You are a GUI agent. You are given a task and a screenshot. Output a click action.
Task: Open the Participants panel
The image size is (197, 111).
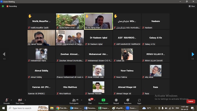[74, 100]
